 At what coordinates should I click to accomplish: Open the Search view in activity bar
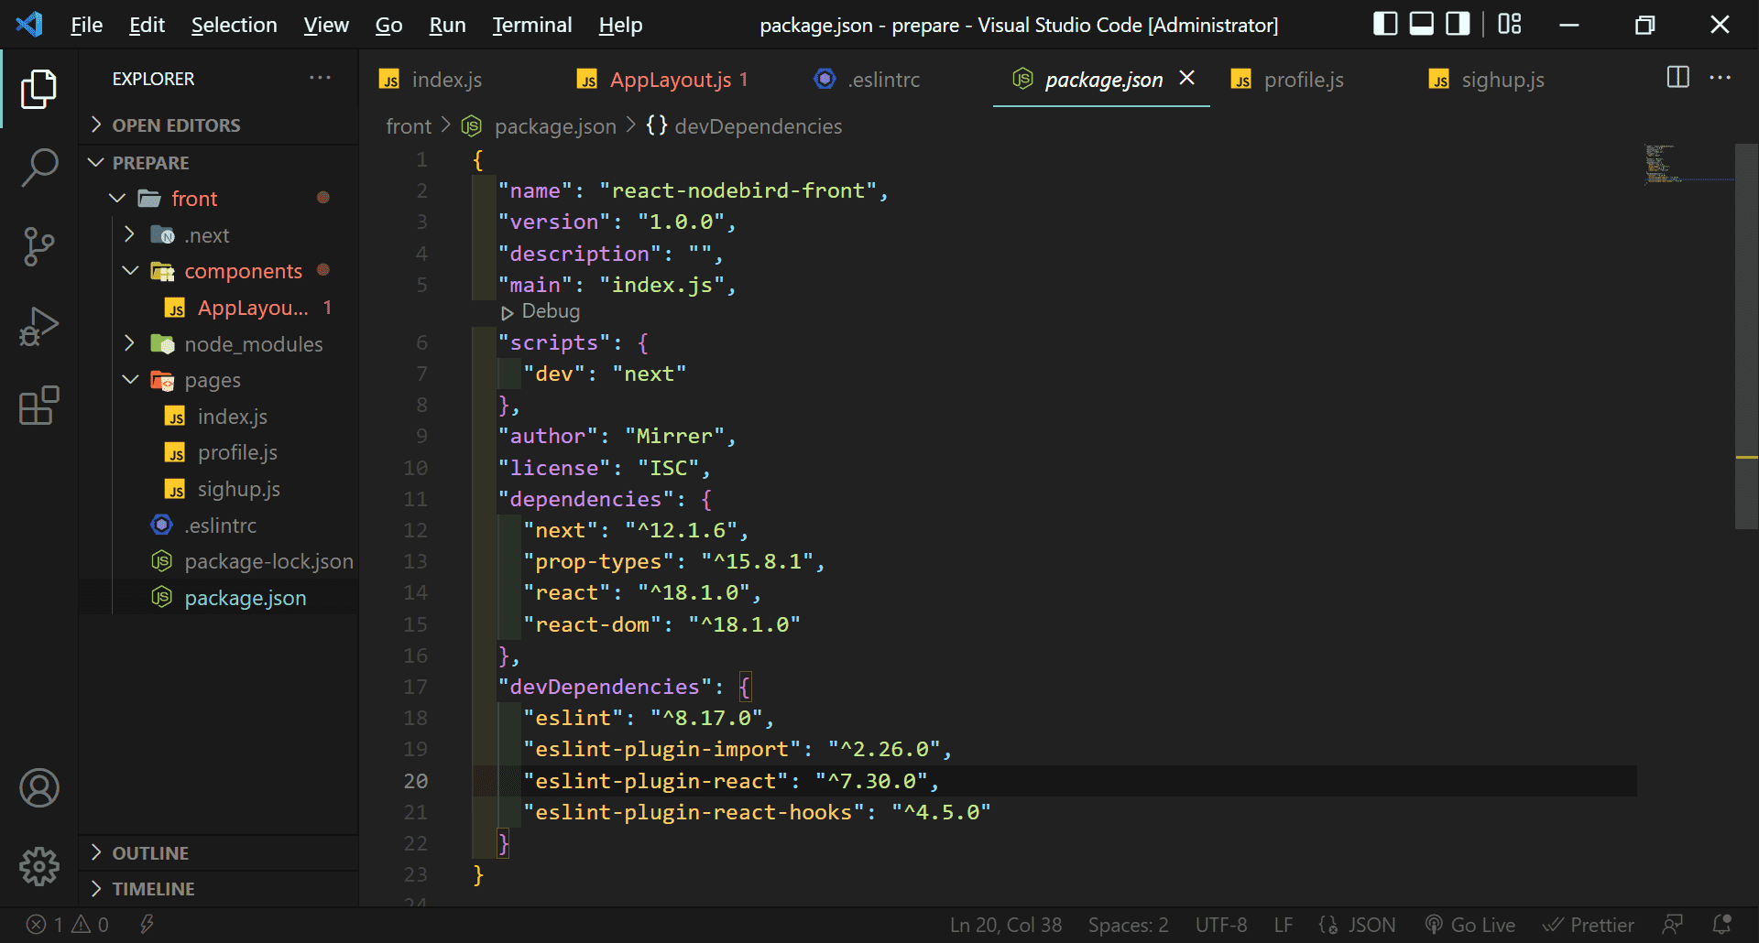tap(39, 168)
